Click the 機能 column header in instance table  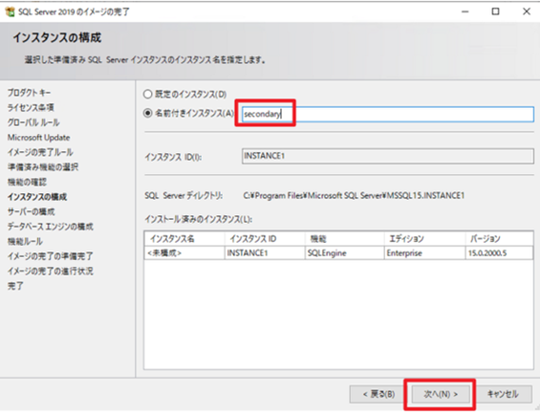point(345,238)
